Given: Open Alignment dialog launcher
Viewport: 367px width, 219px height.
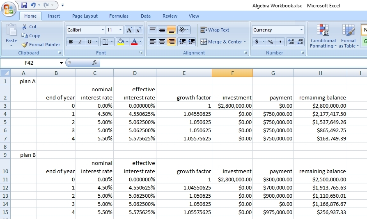Looking at the screenshot, I should pyautogui.click(x=245, y=53).
